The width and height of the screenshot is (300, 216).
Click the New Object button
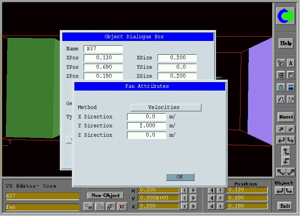point(105,195)
